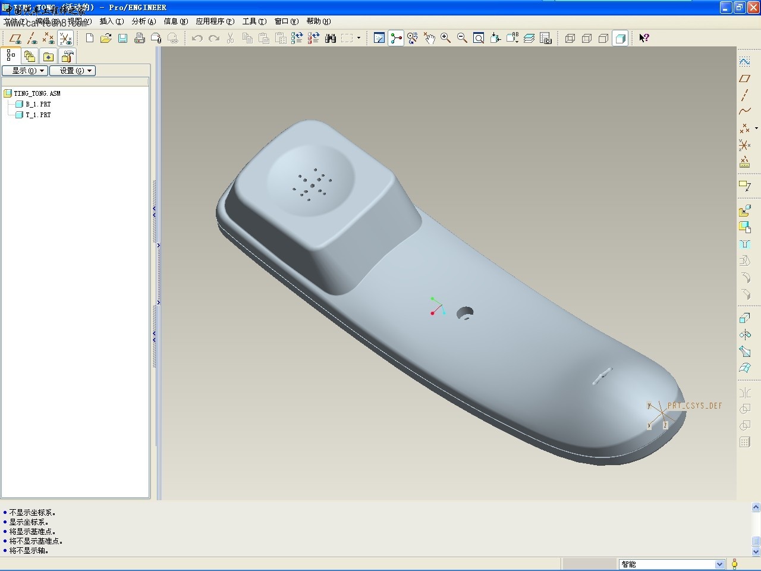Open the 设置 dropdown in model tree

72,71
